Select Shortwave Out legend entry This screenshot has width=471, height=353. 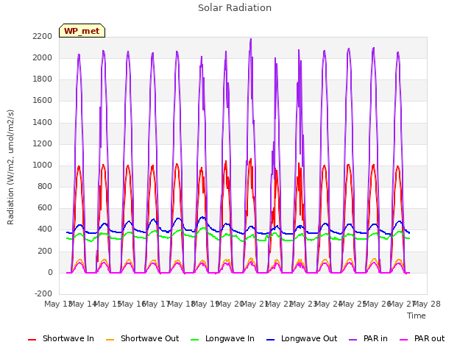142,338
